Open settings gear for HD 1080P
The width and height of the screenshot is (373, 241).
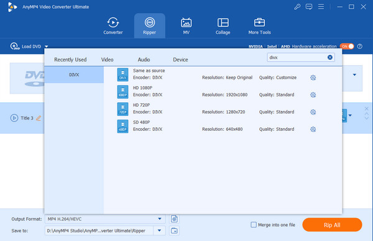tap(313, 95)
